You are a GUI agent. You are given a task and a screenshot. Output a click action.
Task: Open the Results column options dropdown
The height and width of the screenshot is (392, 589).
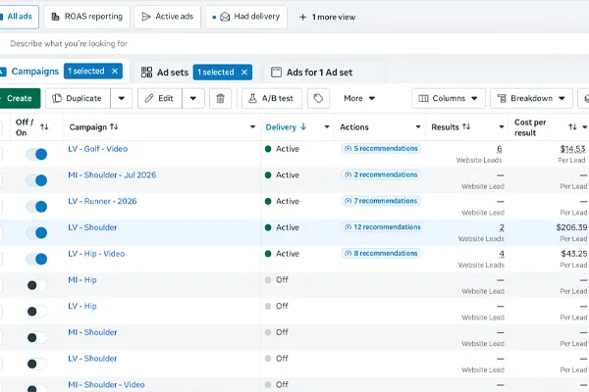click(501, 126)
